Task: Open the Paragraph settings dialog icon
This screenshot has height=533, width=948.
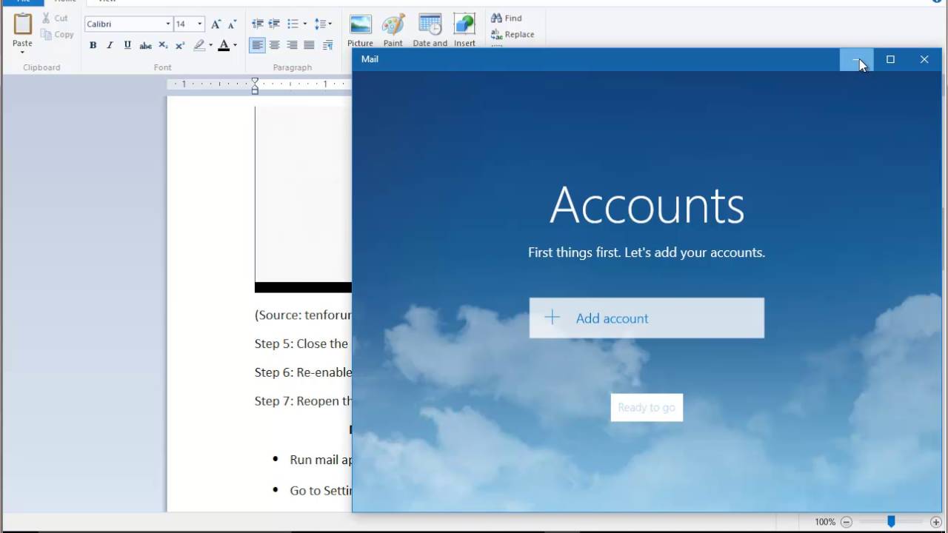Action: click(327, 45)
